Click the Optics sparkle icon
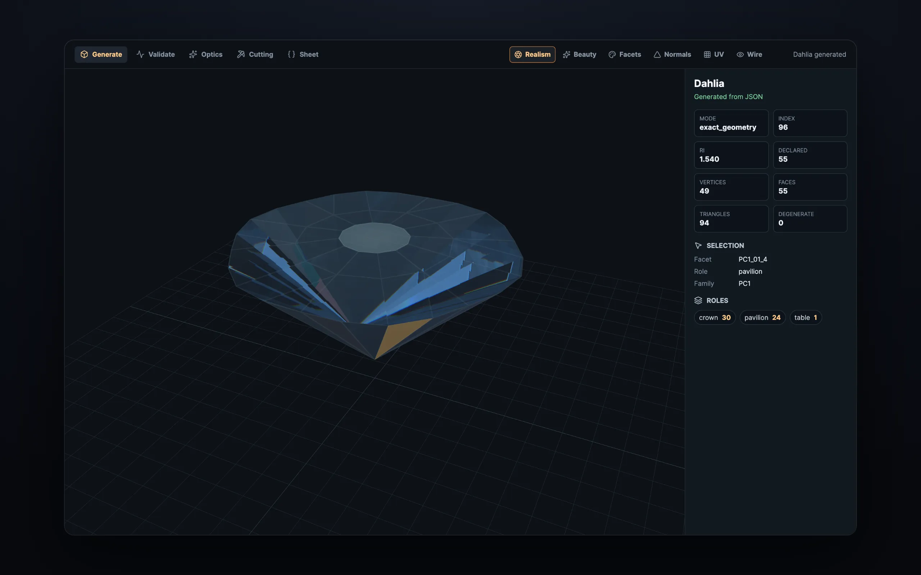Screen dimensions: 921x575 click(193, 54)
